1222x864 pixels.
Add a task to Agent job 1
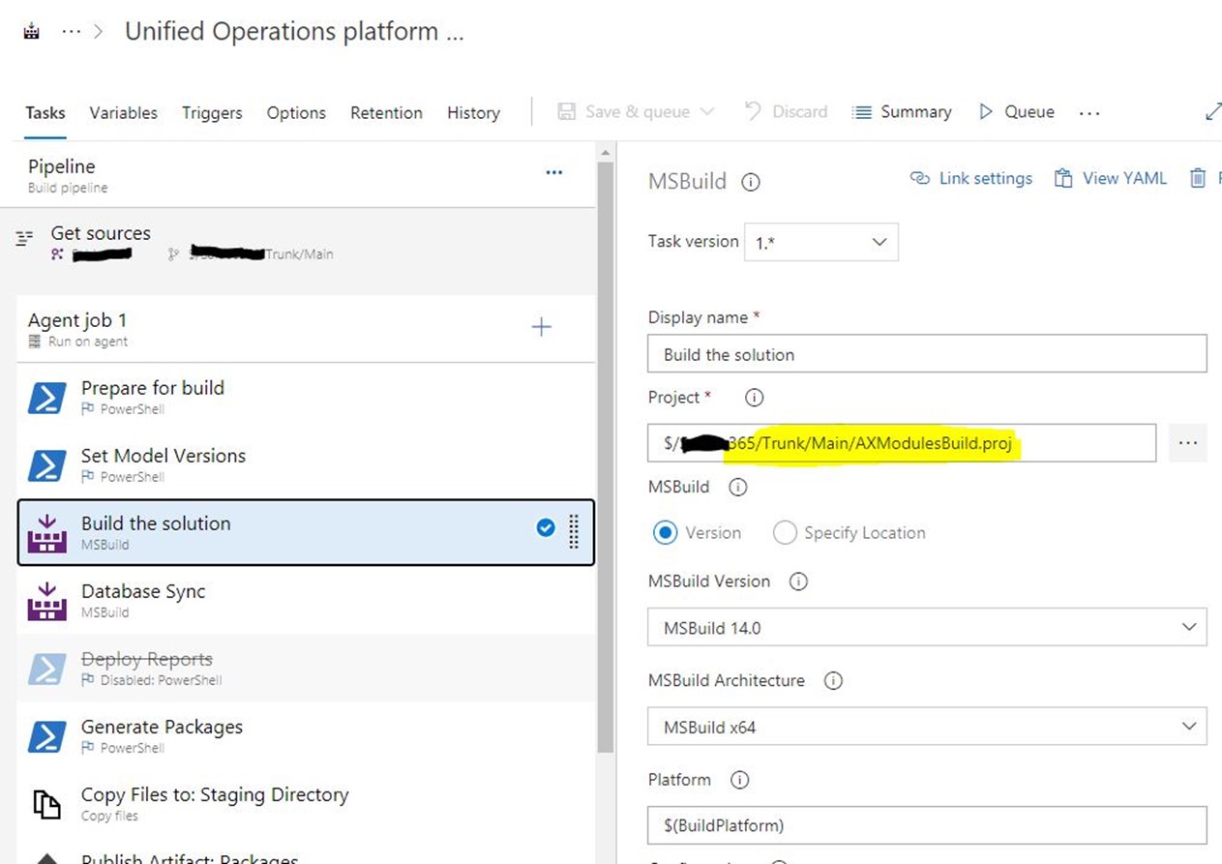coord(542,327)
